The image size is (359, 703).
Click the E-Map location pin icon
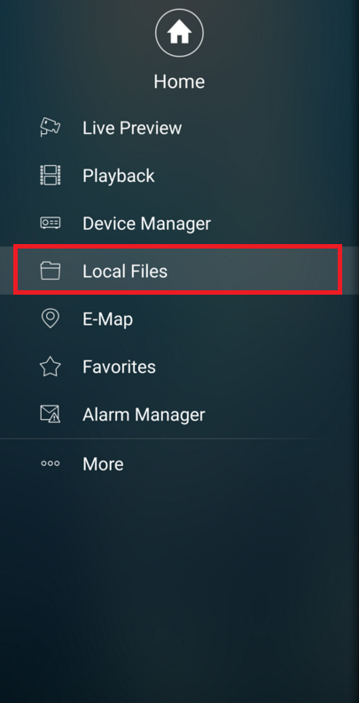coord(51,319)
